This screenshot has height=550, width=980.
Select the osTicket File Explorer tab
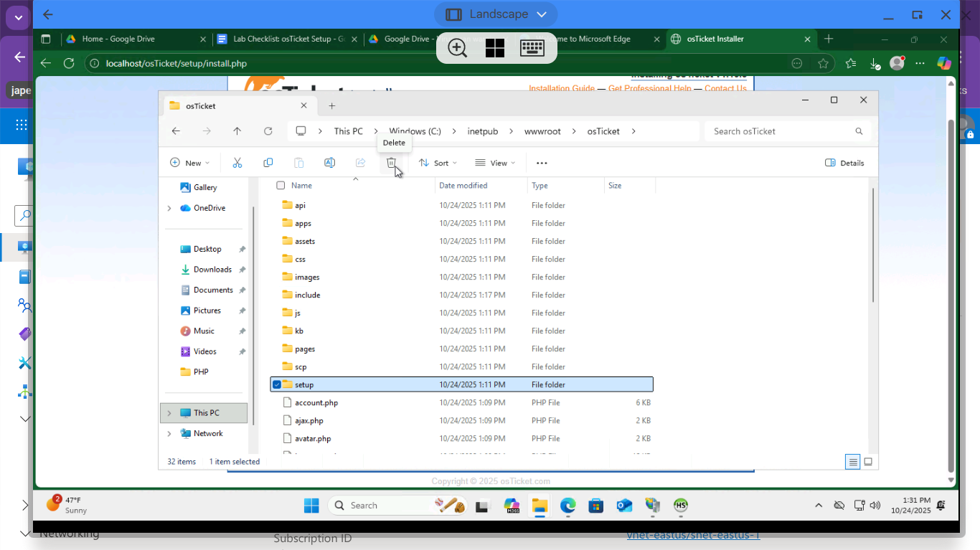pyautogui.click(x=239, y=105)
